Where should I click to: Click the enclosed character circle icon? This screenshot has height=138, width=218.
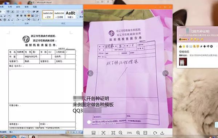click(x=5, y=20)
